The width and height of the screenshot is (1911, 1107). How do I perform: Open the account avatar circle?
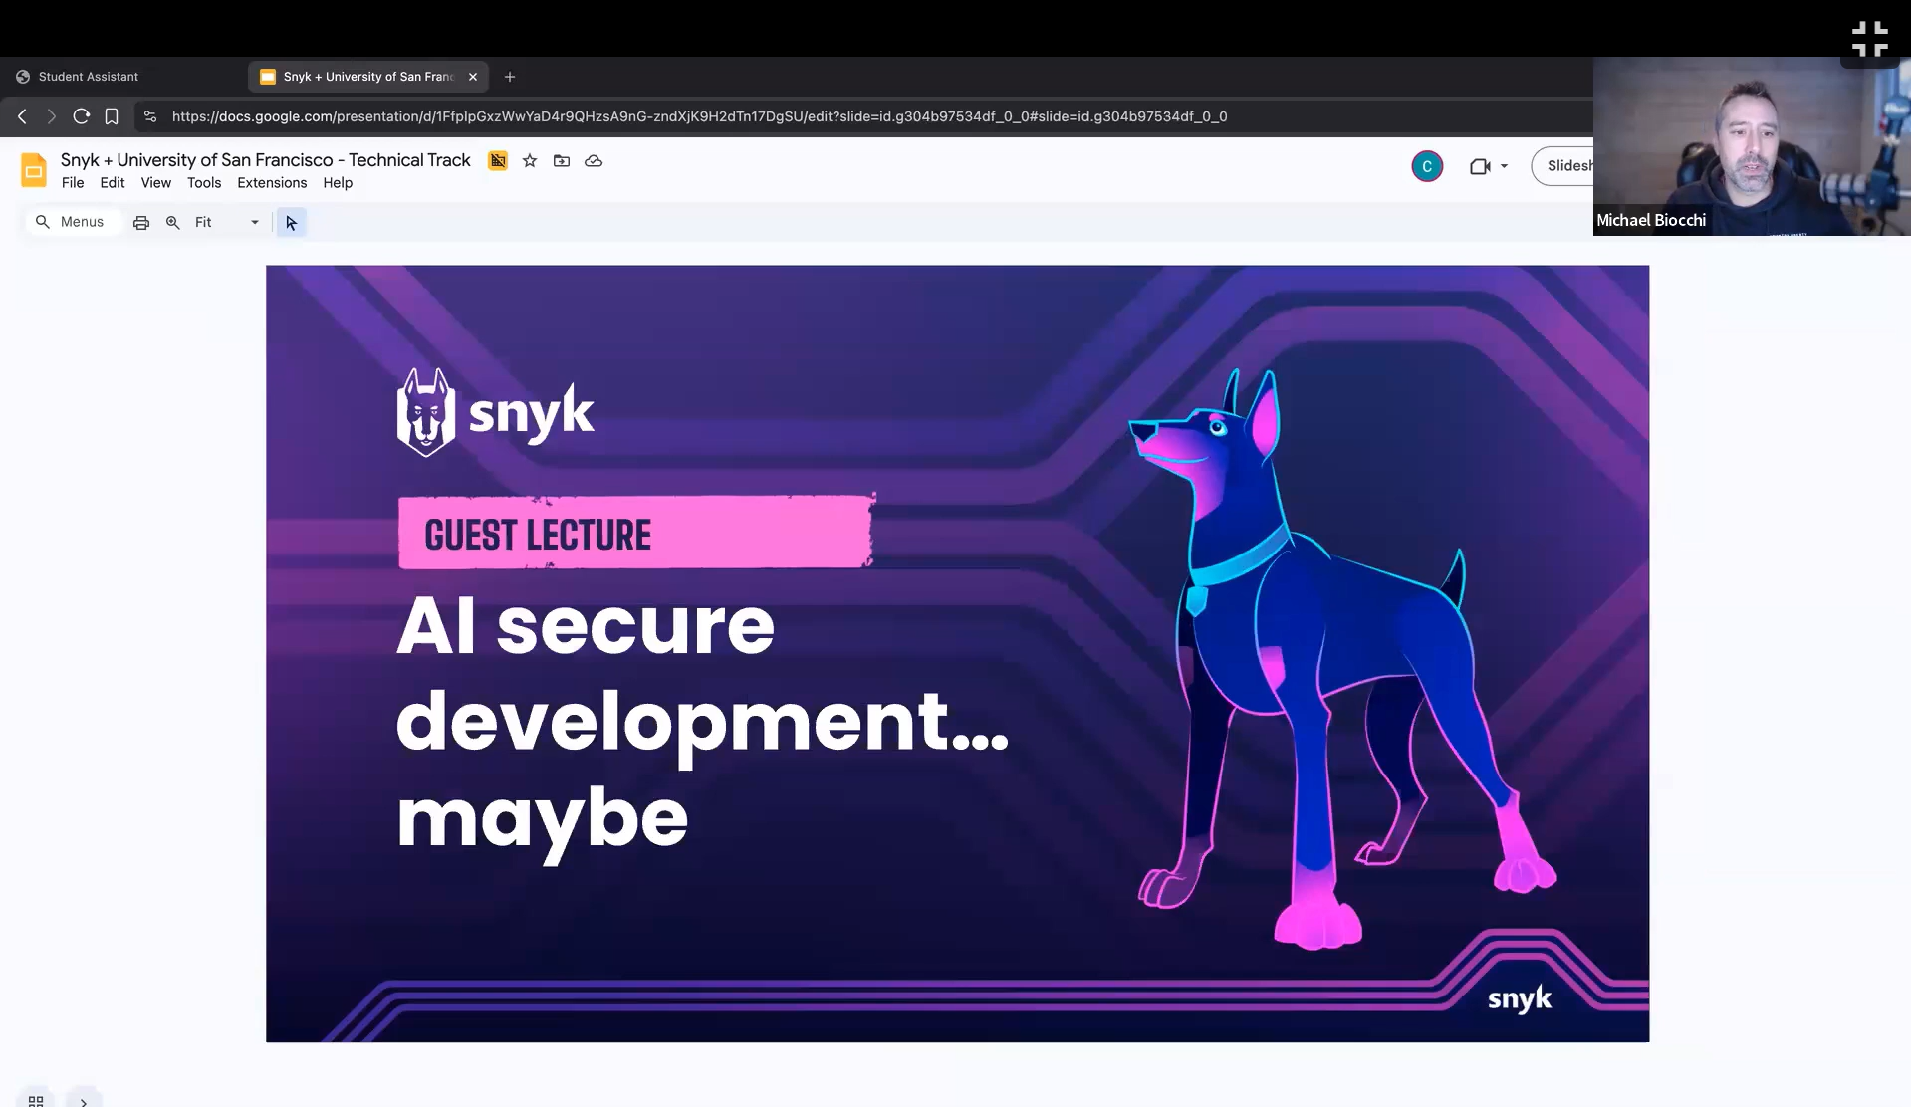[x=1427, y=166]
